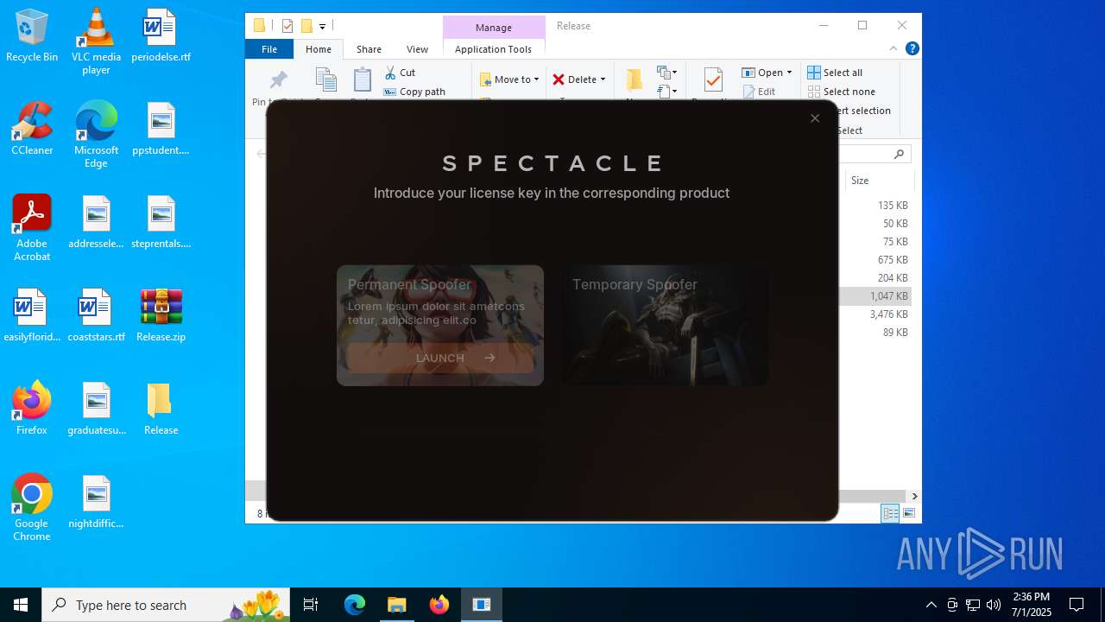Open the volume control in tray
Screen dimensions: 1105x622
[994, 605]
